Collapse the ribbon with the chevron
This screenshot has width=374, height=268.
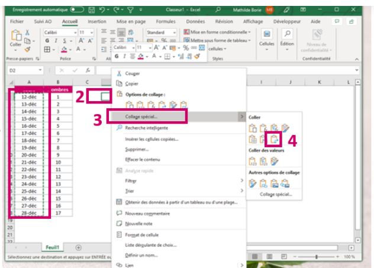coord(357,59)
